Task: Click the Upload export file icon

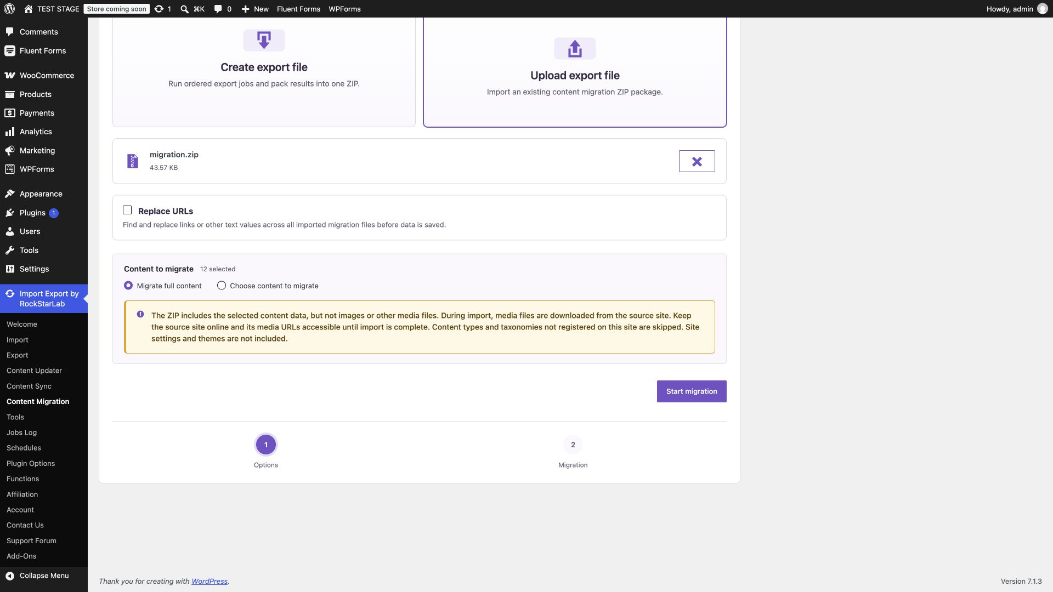Action: click(x=575, y=48)
